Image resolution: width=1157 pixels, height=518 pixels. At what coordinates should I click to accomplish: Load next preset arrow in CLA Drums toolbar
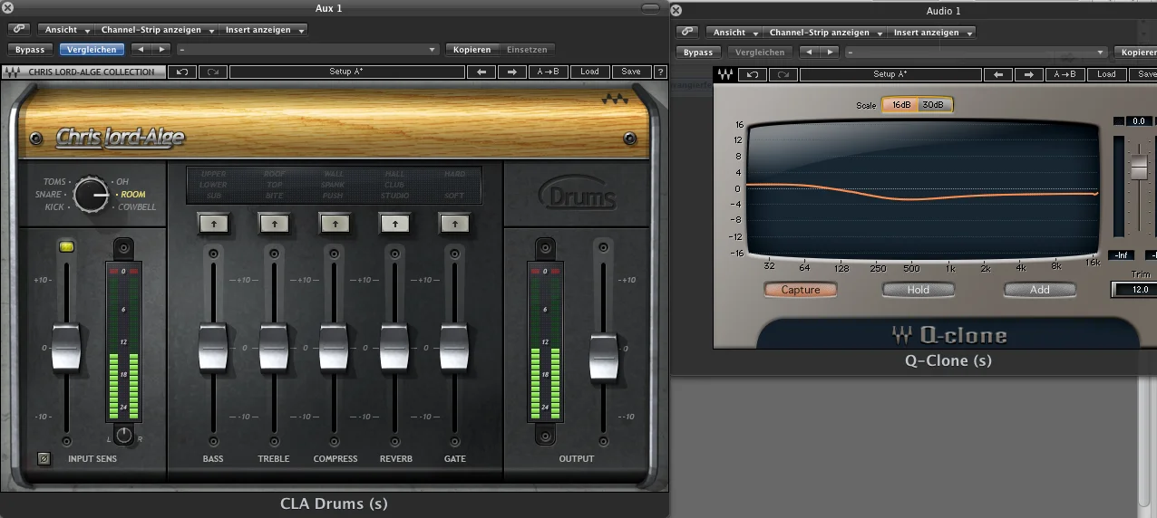pos(512,72)
